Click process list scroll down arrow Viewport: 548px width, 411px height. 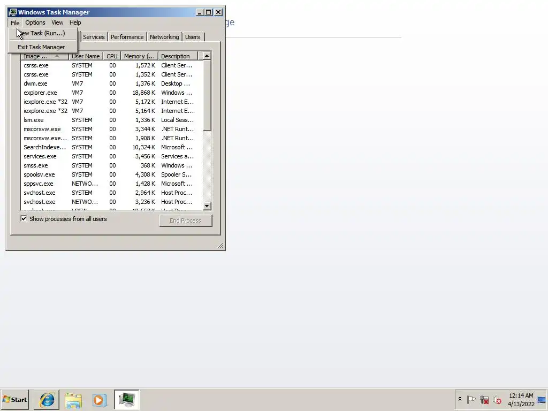pyautogui.click(x=207, y=206)
